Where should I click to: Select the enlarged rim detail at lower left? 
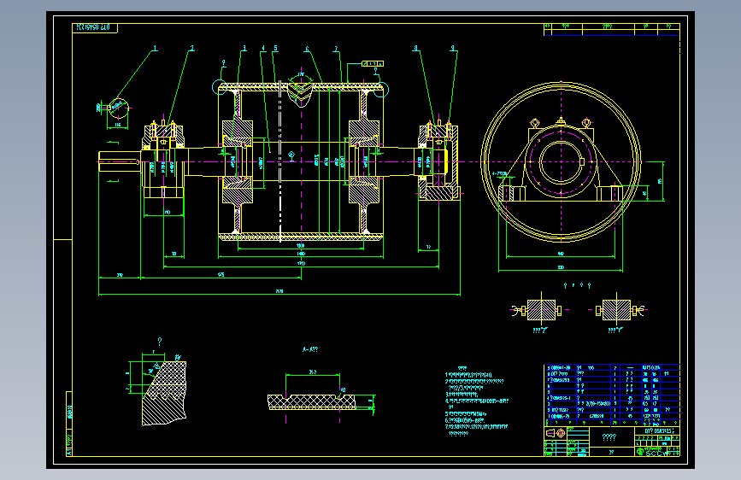tap(159, 389)
